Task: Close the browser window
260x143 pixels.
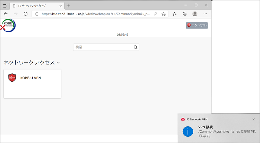Action: 206,5
